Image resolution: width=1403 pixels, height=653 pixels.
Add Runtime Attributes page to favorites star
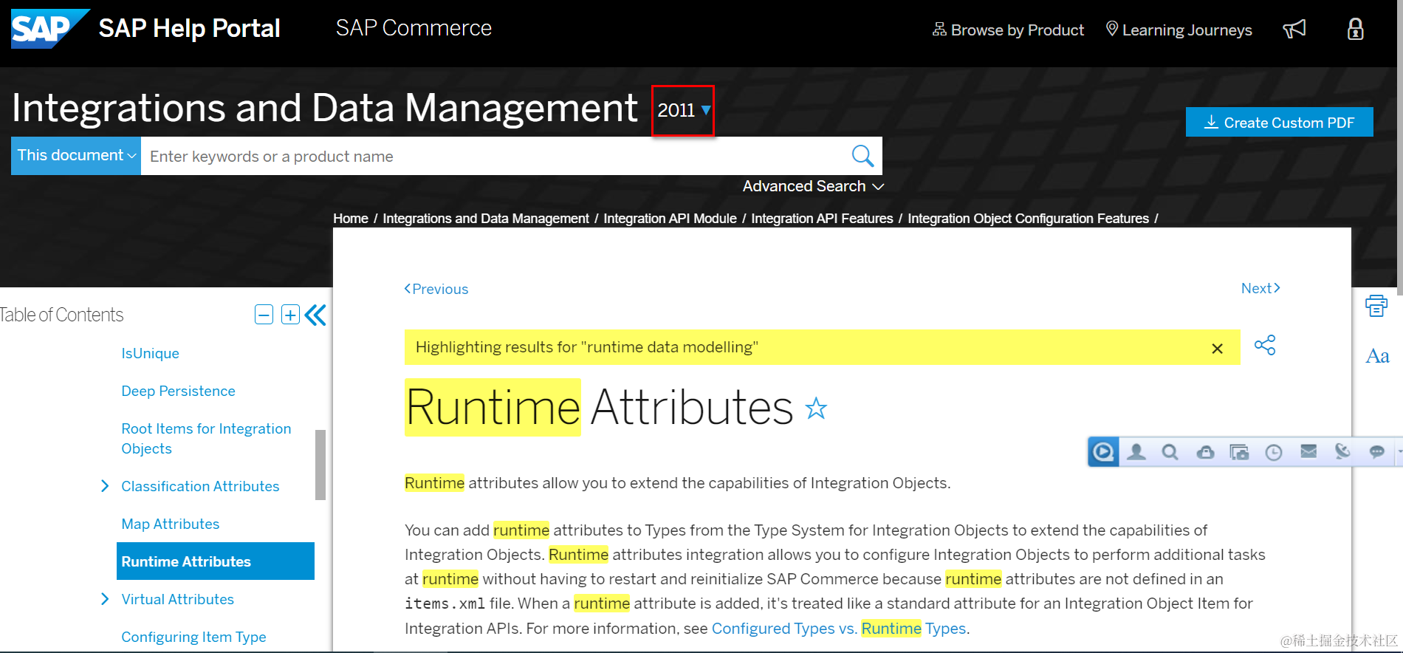tap(816, 408)
